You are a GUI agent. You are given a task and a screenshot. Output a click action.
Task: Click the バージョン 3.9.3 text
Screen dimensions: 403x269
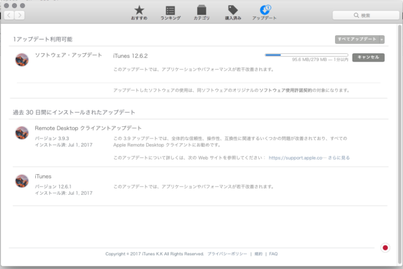52,138
